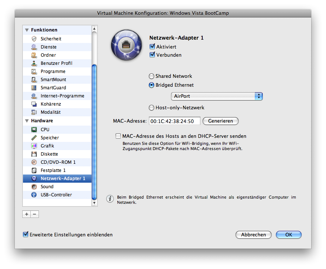Click the Ordner folder icon

[34, 55]
